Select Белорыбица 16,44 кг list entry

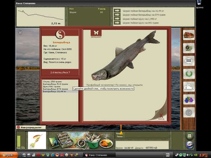point(55,92)
